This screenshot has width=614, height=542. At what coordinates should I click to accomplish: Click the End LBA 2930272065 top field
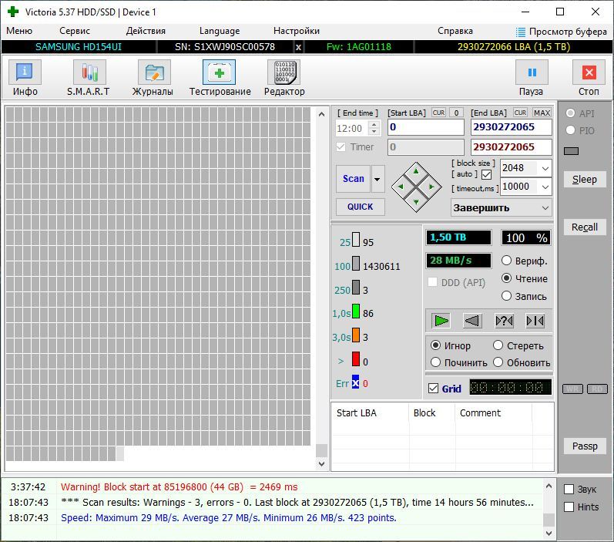click(x=511, y=127)
